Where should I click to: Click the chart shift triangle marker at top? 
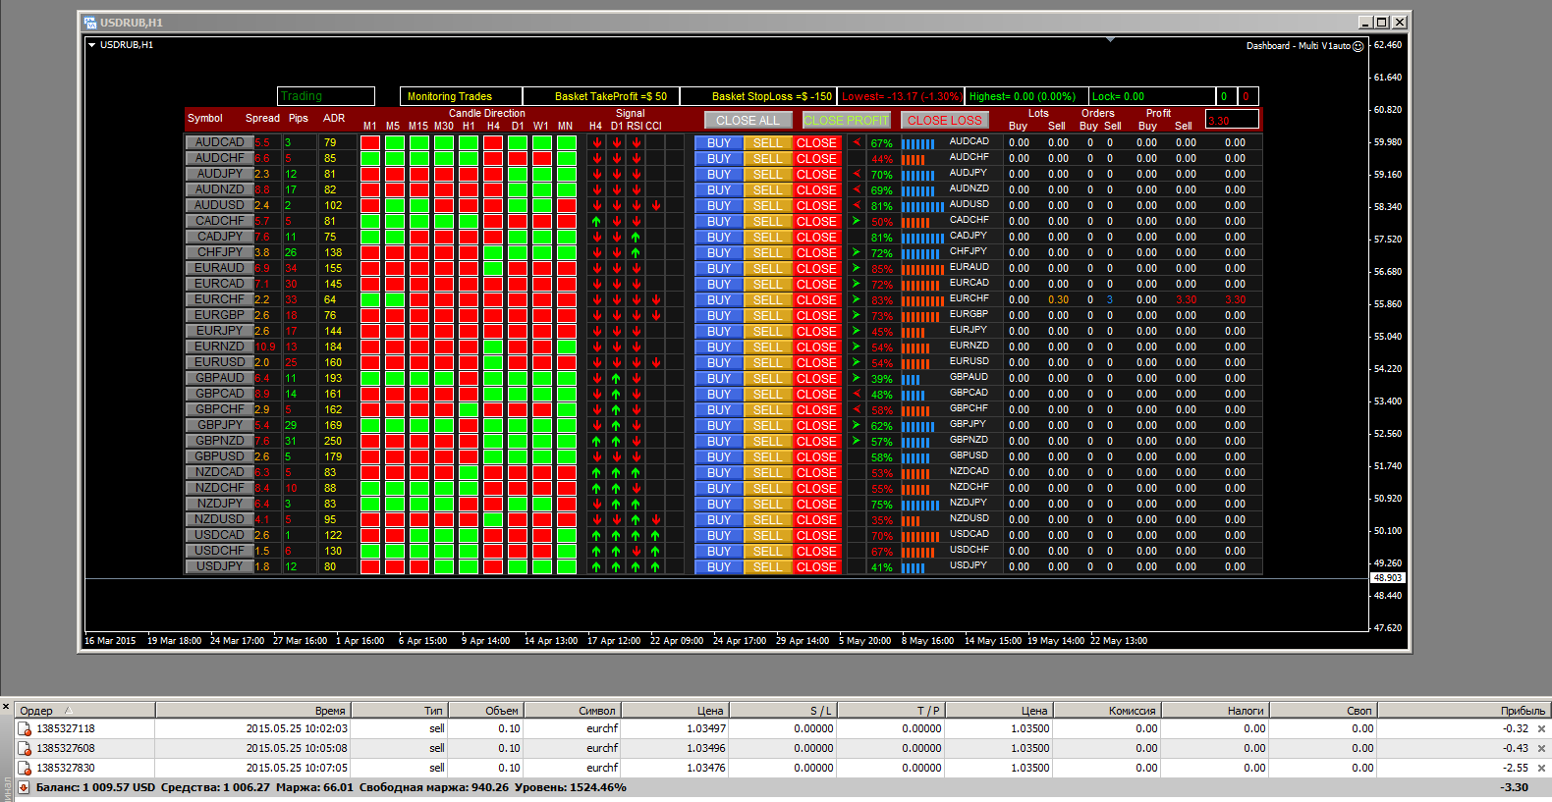pyautogui.click(x=1110, y=40)
